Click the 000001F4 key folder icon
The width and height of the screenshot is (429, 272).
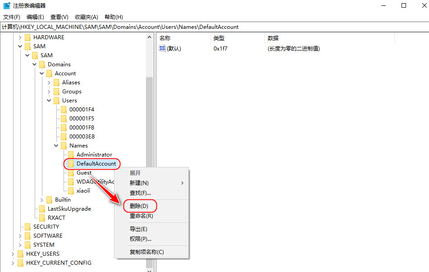click(x=65, y=109)
